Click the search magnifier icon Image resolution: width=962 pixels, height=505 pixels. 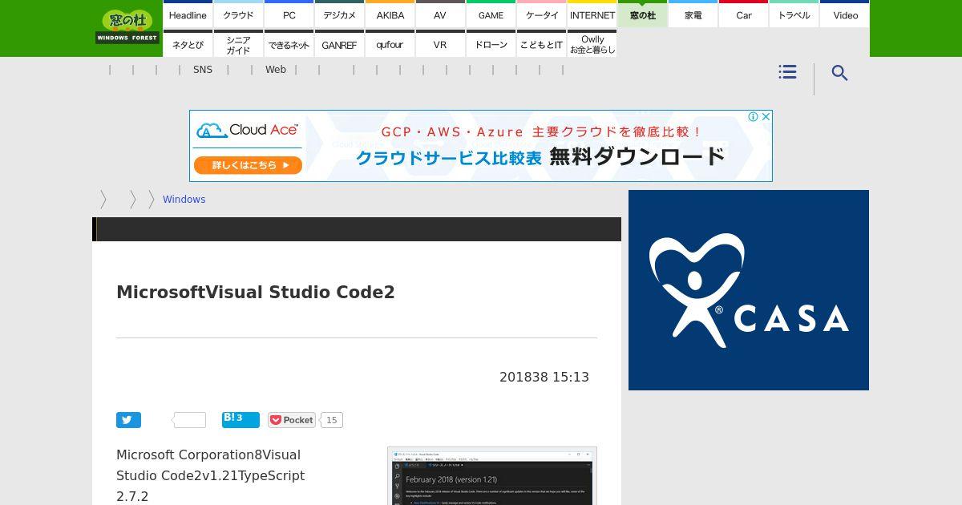839,73
